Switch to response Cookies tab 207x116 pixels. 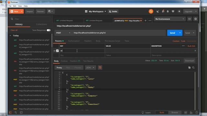64,61
